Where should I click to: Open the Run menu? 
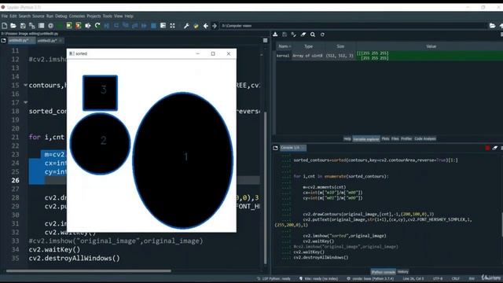pyautogui.click(x=50, y=16)
